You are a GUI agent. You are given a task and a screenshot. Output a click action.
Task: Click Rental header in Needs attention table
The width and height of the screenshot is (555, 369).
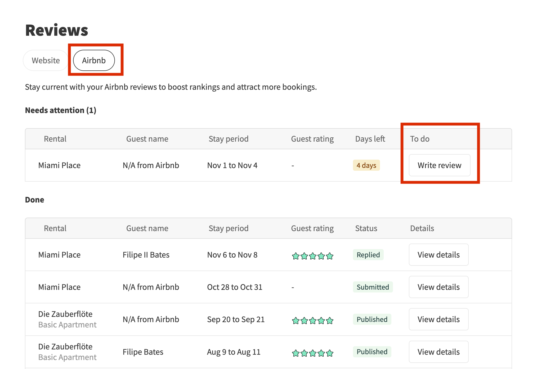click(x=55, y=139)
